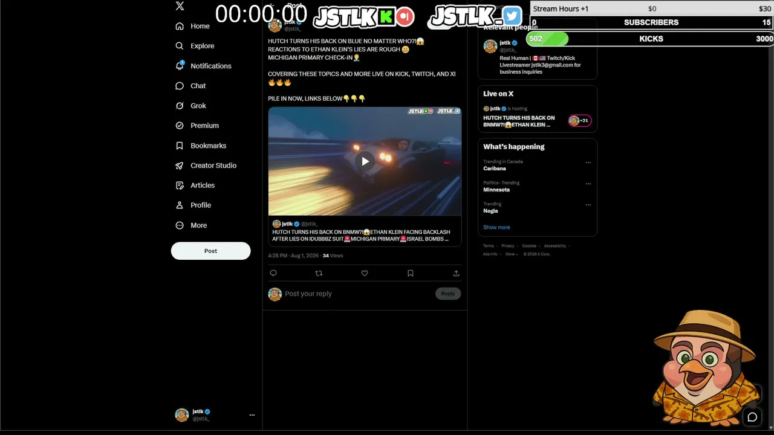Open the Terms footer link
Viewport: 774px width, 435px height.
pyautogui.click(x=489, y=246)
